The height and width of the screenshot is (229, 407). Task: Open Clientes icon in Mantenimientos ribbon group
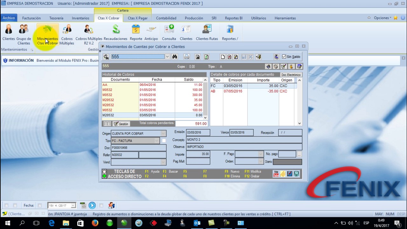pyautogui.click(x=9, y=33)
